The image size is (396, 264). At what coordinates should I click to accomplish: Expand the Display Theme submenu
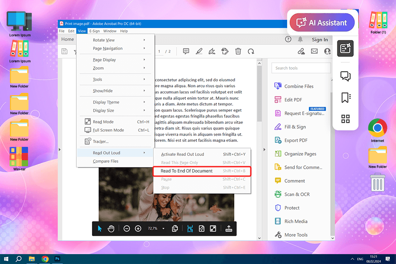[x=115, y=102]
